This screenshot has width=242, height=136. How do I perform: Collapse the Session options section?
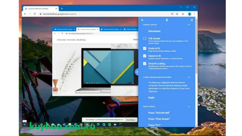click(x=189, y=25)
